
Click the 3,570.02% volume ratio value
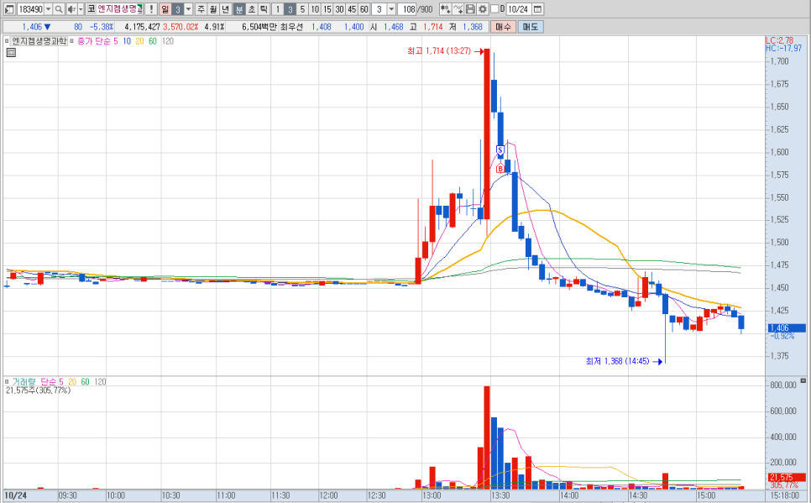tap(181, 27)
